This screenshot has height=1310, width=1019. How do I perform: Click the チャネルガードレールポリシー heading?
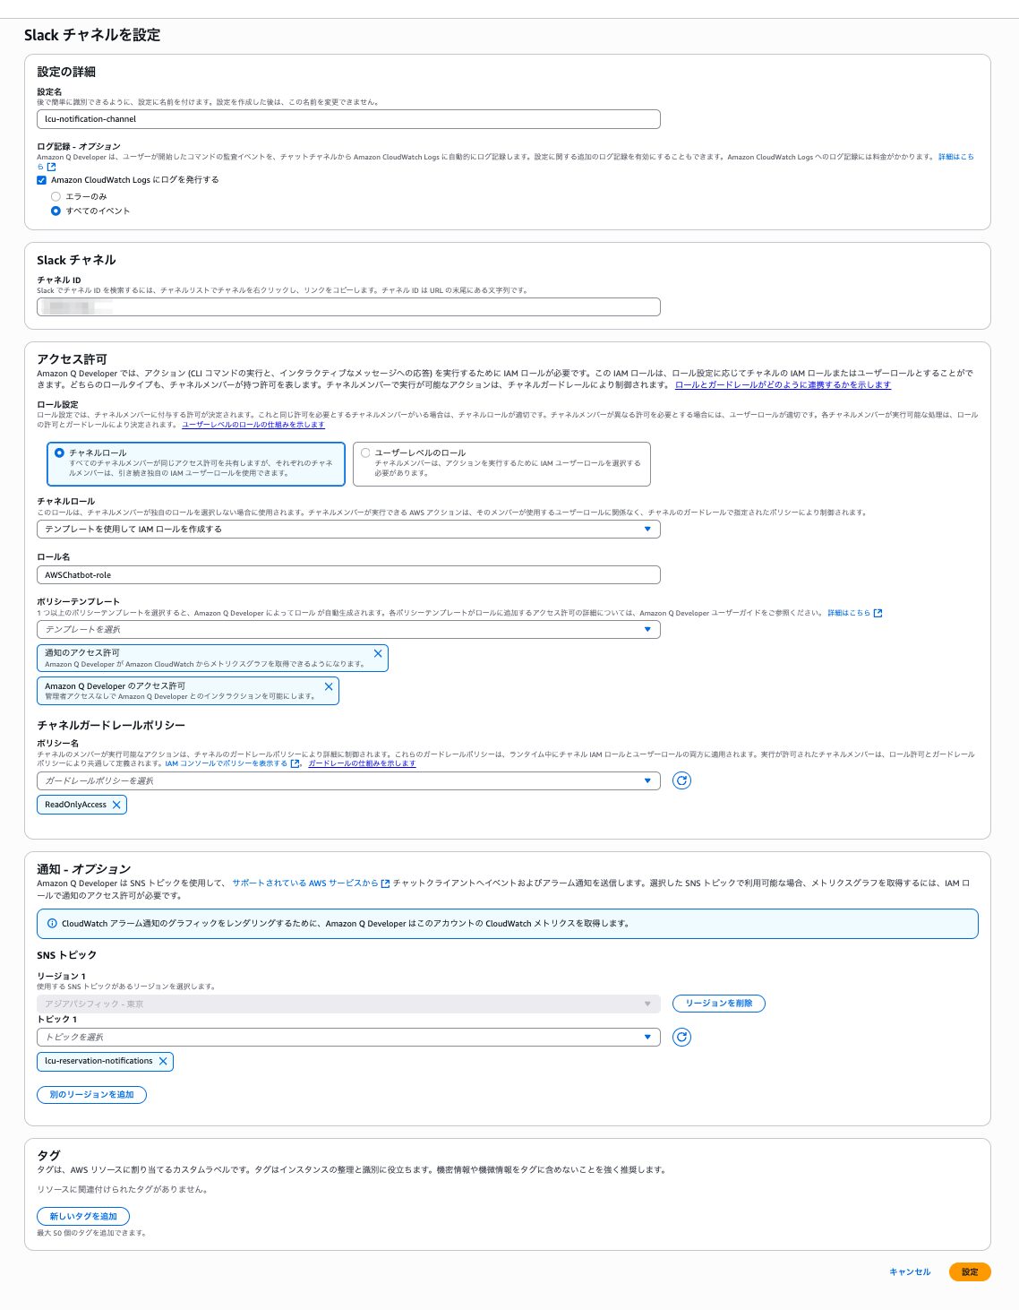tap(111, 726)
